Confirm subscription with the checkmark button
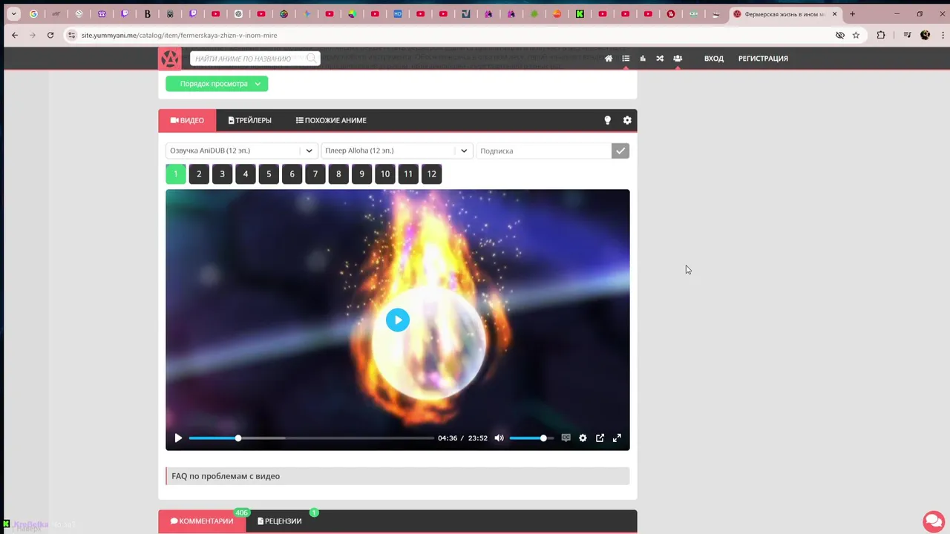950x534 pixels. (620, 151)
